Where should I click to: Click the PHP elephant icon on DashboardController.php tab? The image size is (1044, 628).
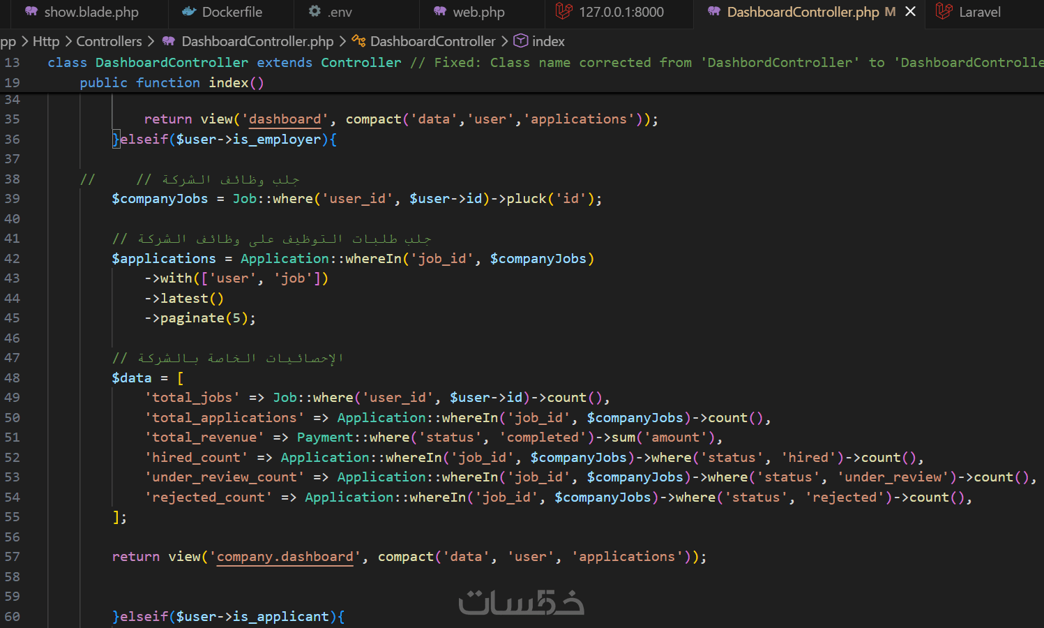pos(714,12)
